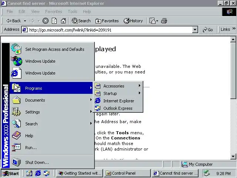This screenshot has height=178, width=237.
Task: Refresh the page with the Refresh icon
Action: click(x=54, y=21)
